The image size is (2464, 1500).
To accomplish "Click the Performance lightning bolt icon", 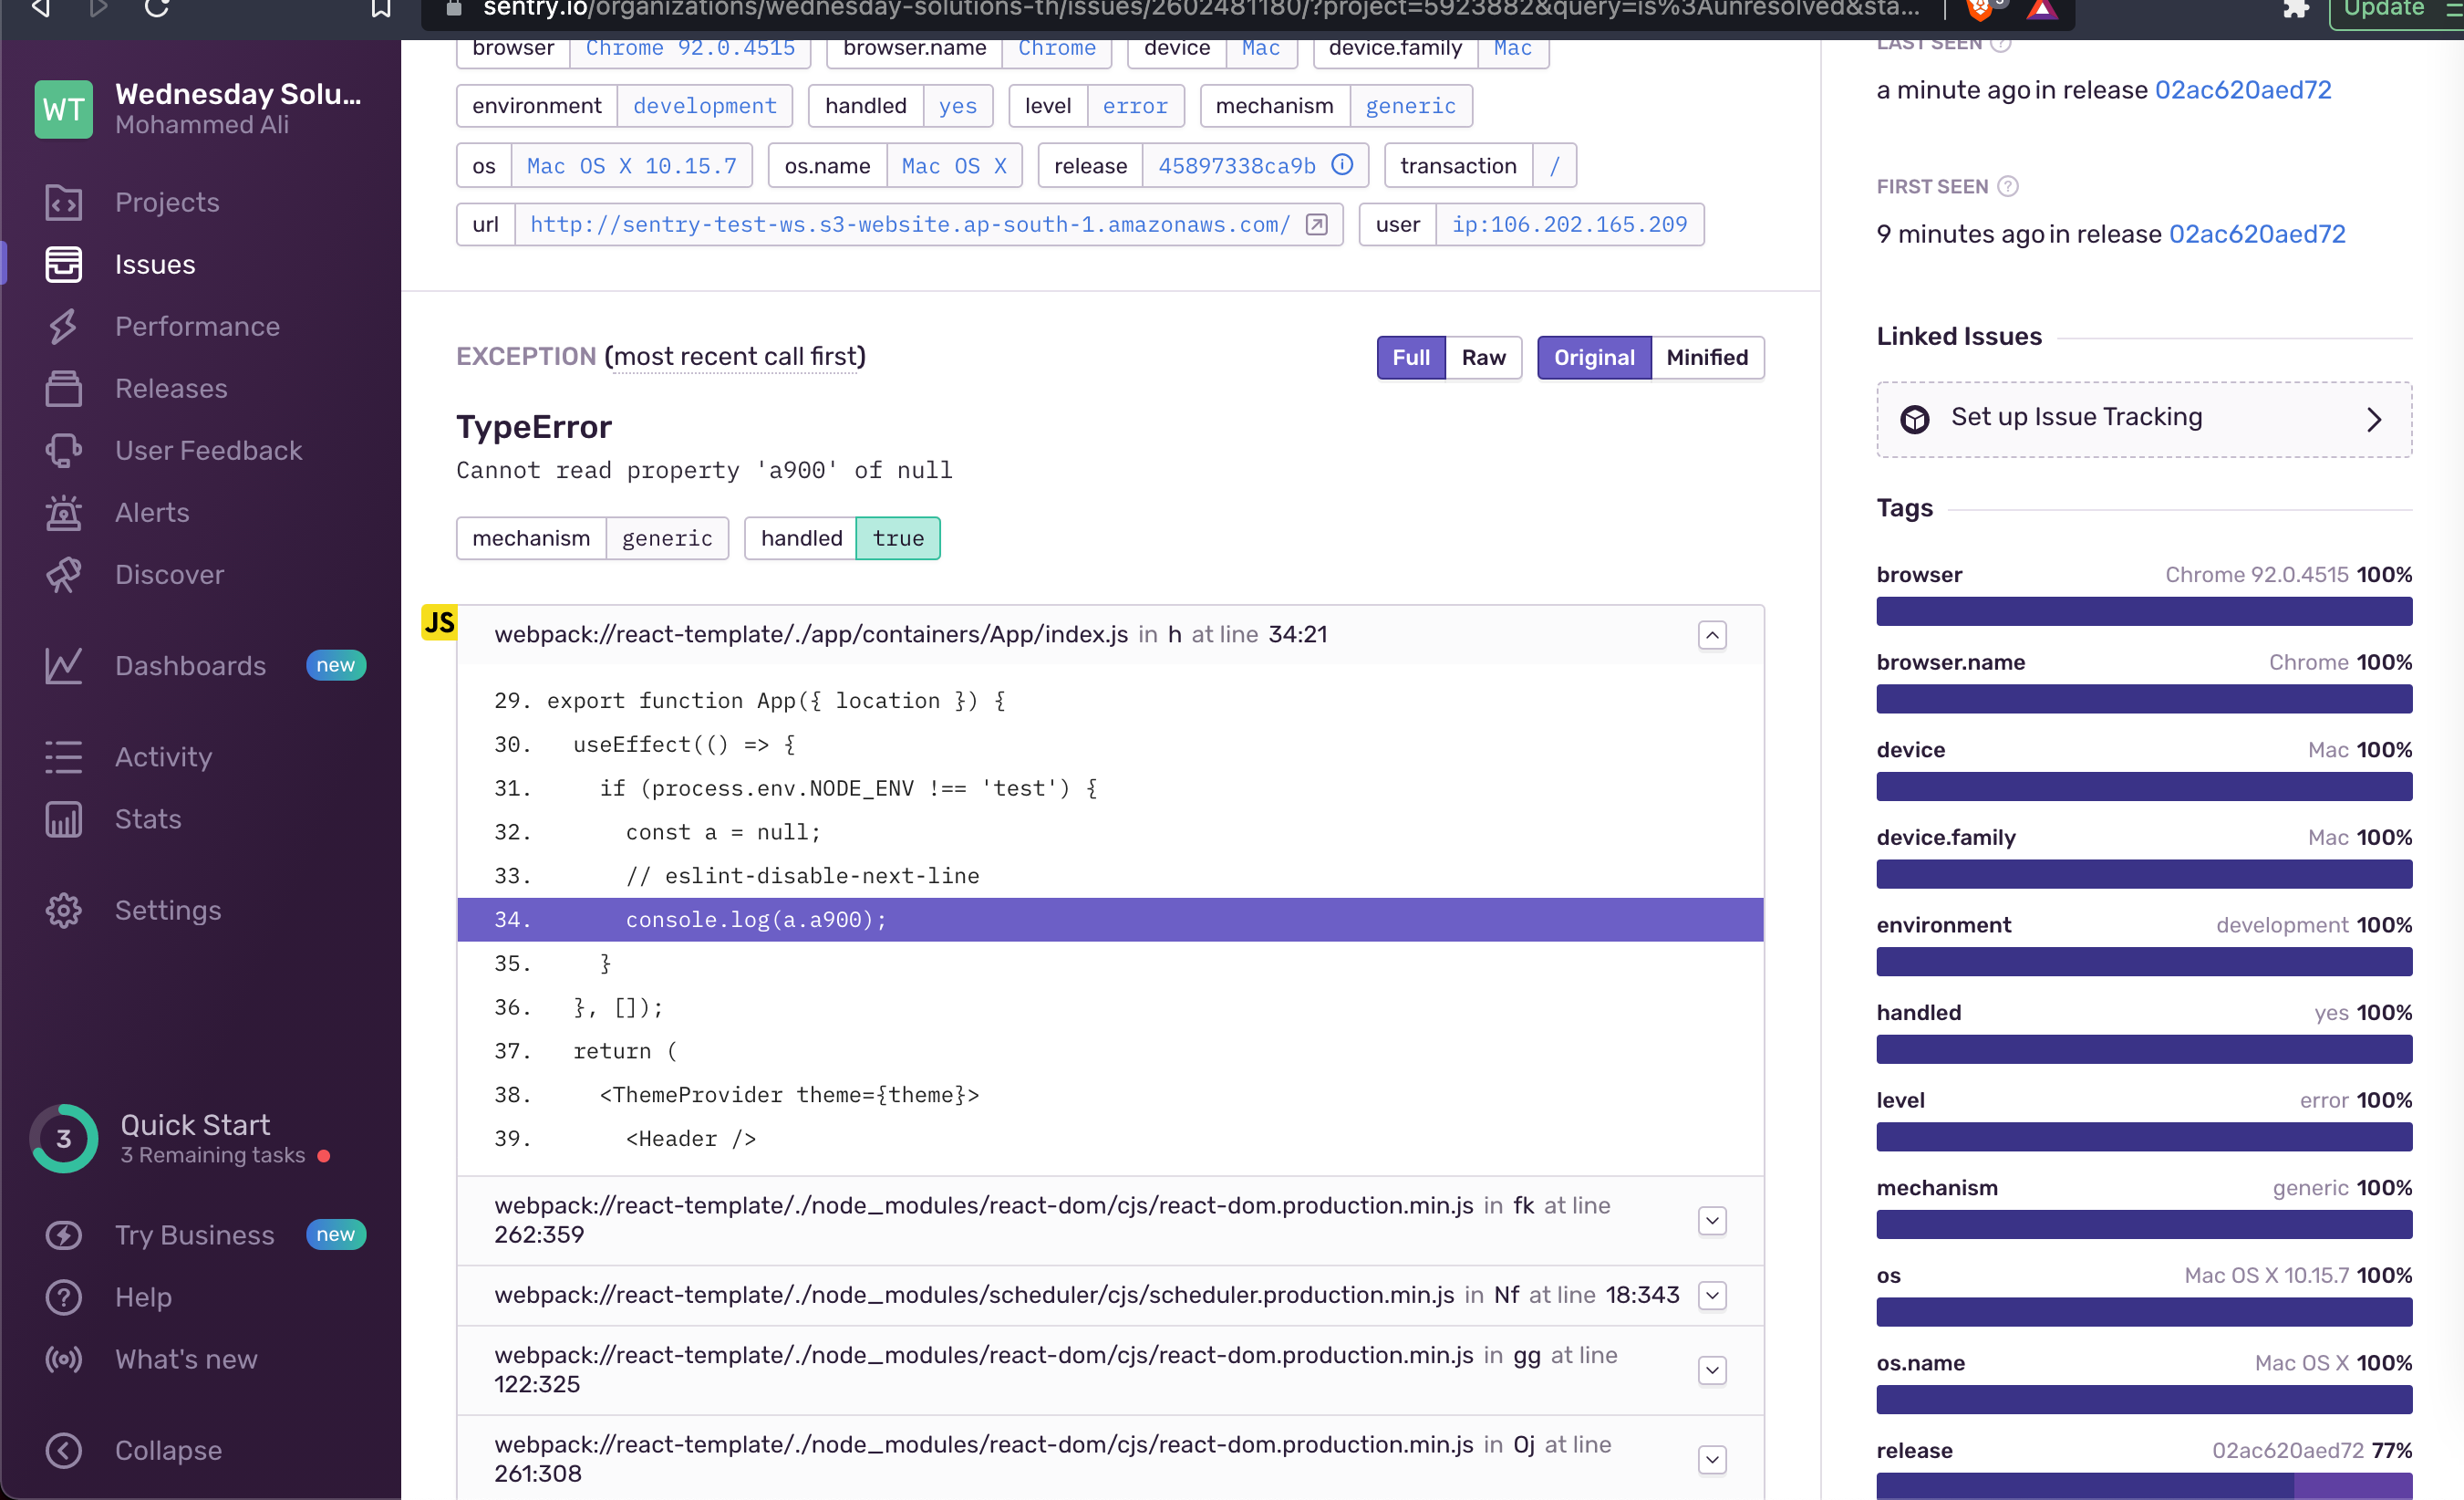I will coord(63,327).
